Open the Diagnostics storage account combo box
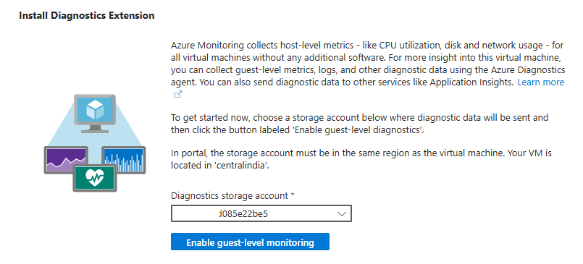Screen dimensions: 583x264 point(261,213)
